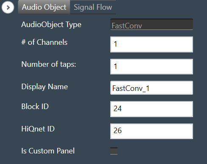Click the Number of taps label
This screenshot has width=207, height=164.
coord(49,64)
